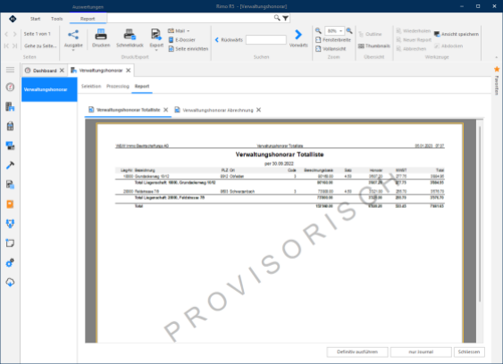Expand the Export dropdown arrow
Image resolution: width=503 pixels, height=364 pixels.
point(156,50)
